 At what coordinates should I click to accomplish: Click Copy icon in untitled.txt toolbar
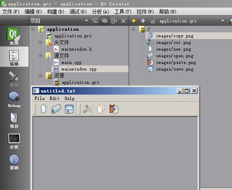point(101,109)
